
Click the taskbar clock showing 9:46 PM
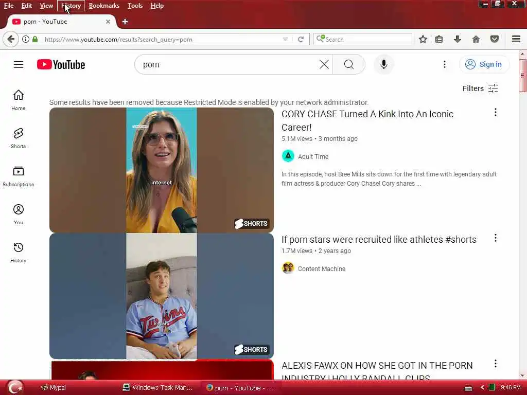[x=511, y=388]
